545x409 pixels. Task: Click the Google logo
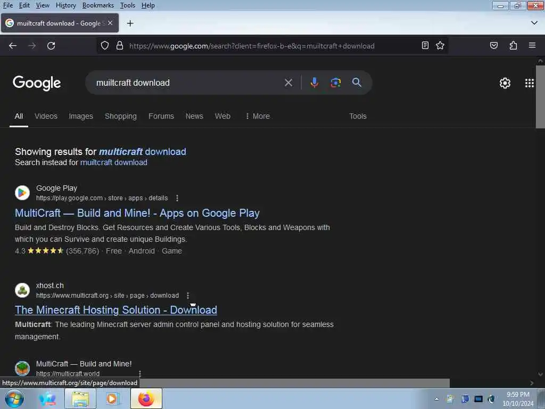click(37, 83)
